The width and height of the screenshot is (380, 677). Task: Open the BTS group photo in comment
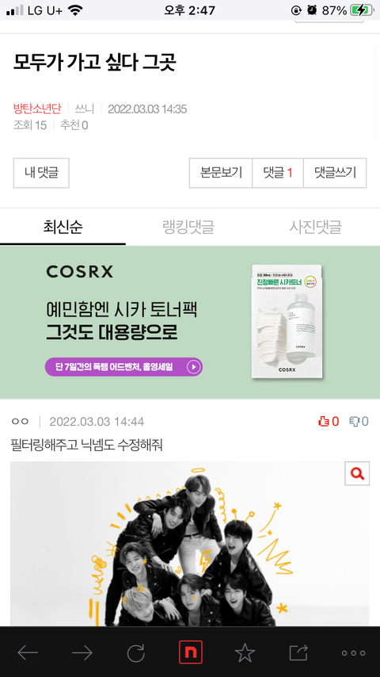tap(190, 544)
